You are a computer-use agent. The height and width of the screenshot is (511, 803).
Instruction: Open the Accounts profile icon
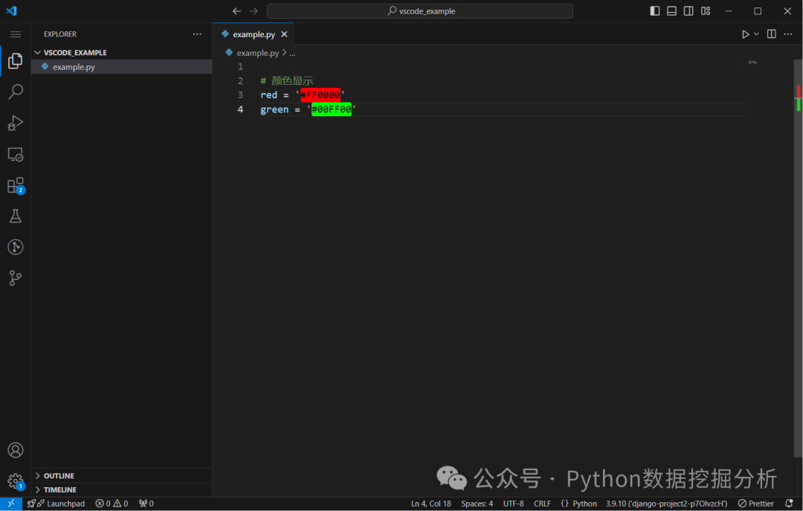(16, 450)
